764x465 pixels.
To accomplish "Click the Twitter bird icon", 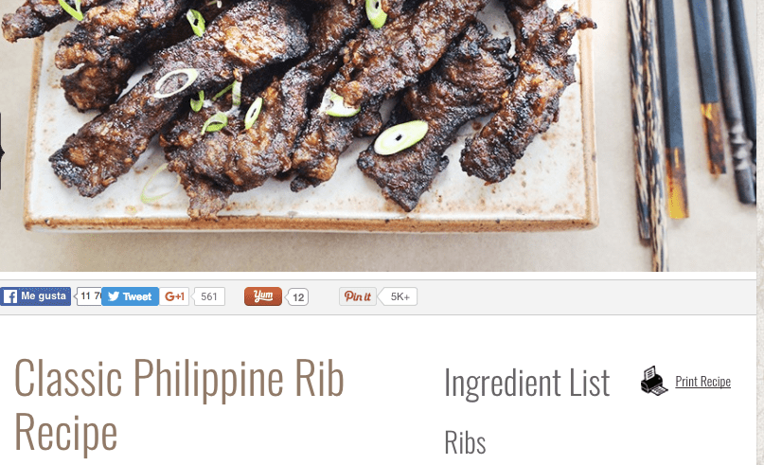I will [x=114, y=296].
